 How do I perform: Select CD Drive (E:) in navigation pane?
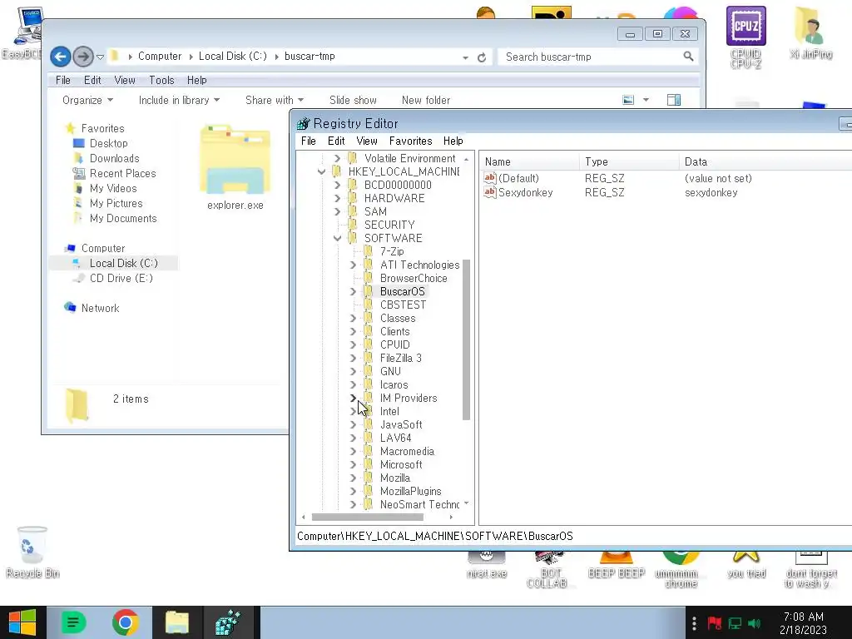[x=121, y=278]
